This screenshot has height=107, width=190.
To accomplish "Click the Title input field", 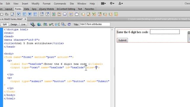I will [95, 24].
